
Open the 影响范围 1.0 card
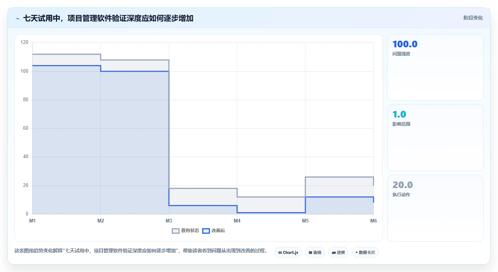click(435, 137)
